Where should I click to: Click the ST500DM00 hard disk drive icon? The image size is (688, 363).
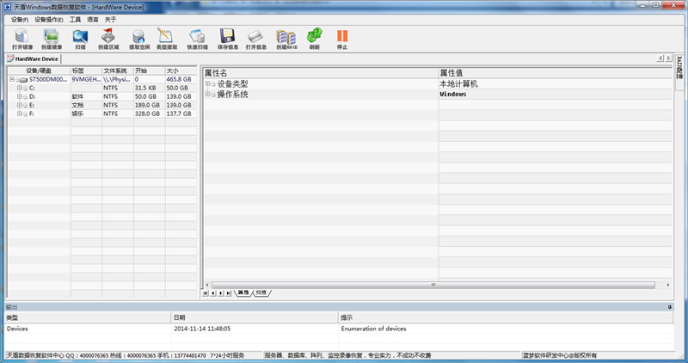click(23, 80)
